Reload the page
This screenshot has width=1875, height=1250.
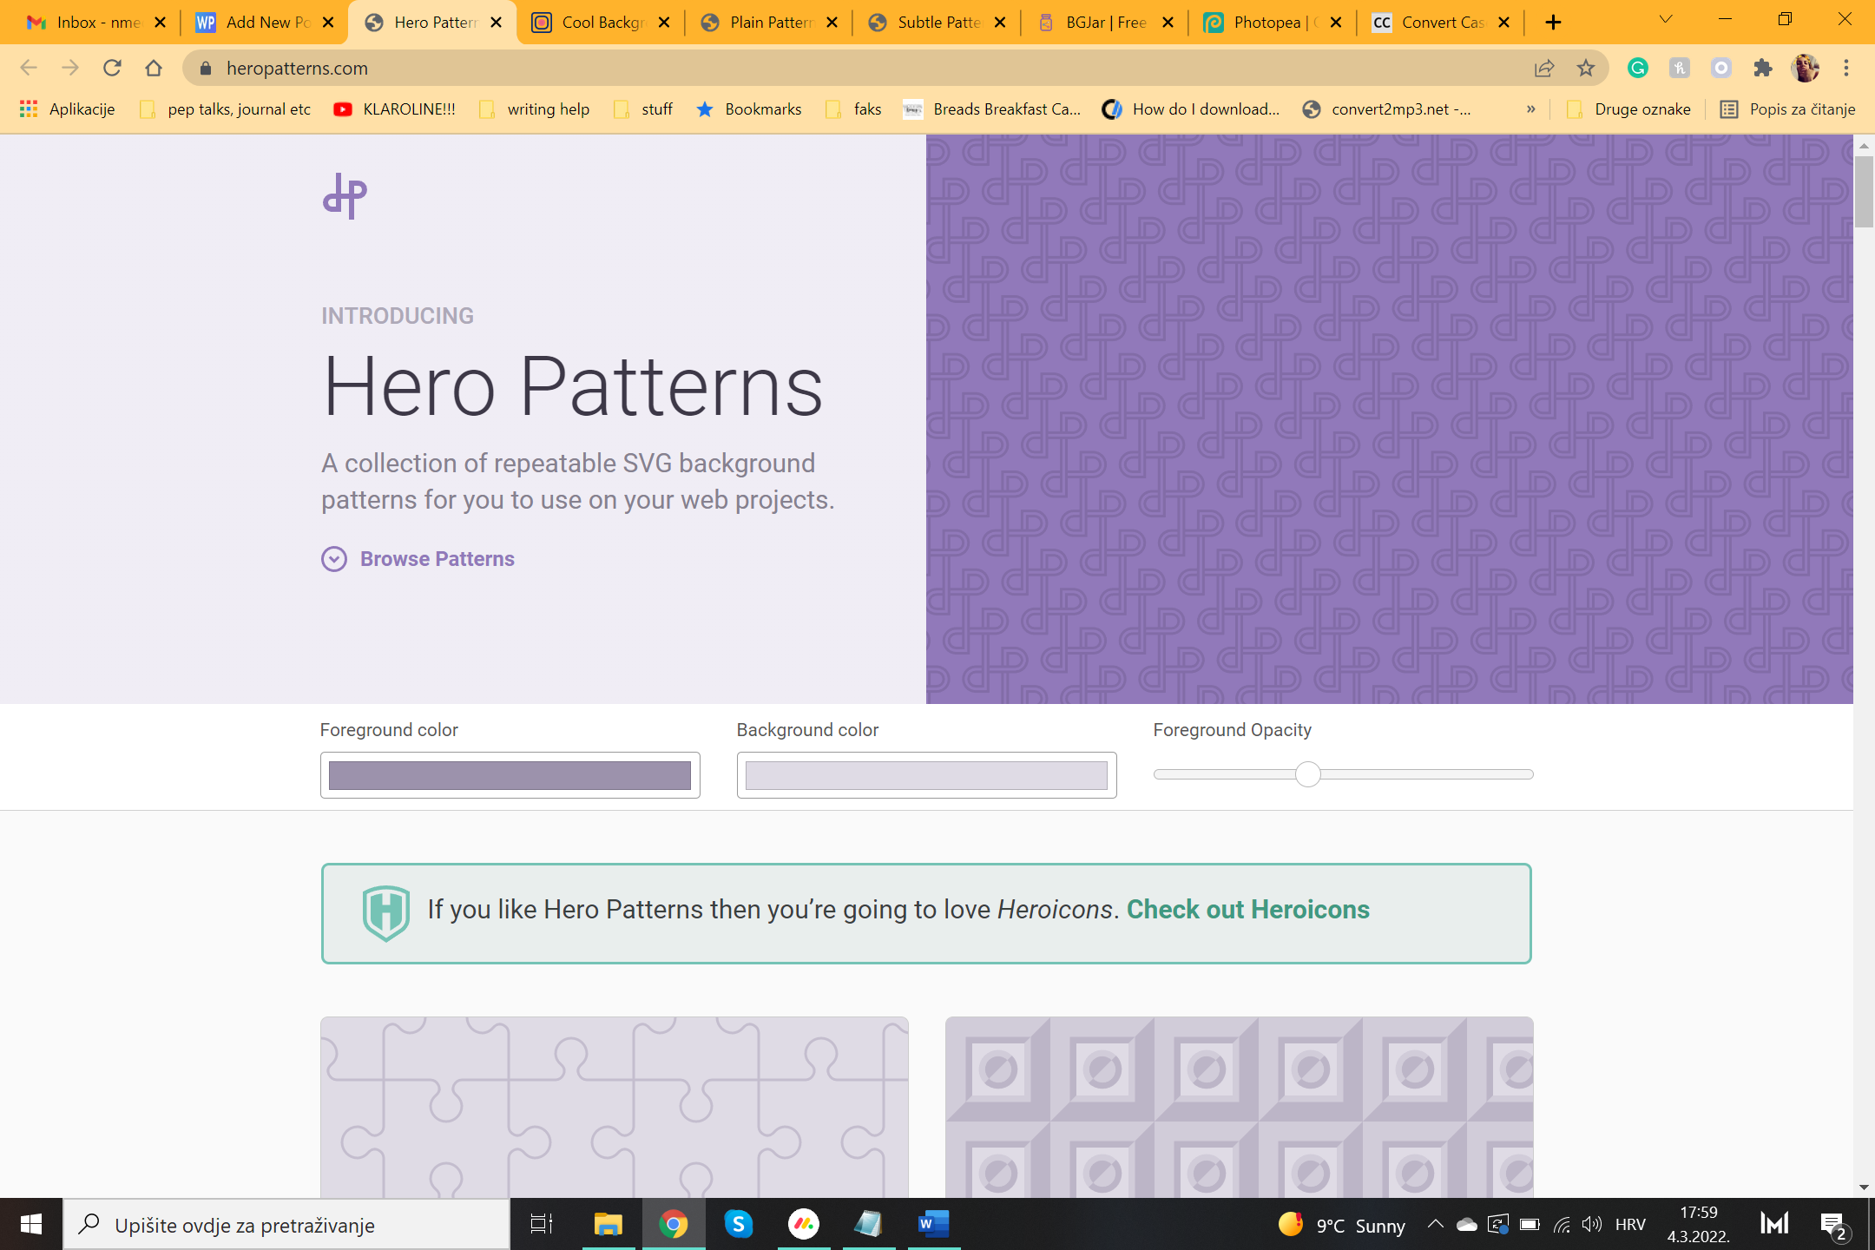coord(112,68)
